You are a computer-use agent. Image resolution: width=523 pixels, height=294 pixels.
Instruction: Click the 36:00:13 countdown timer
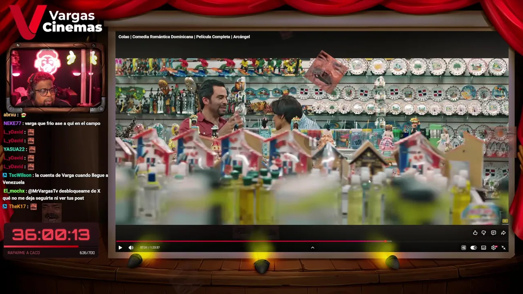[51, 235]
